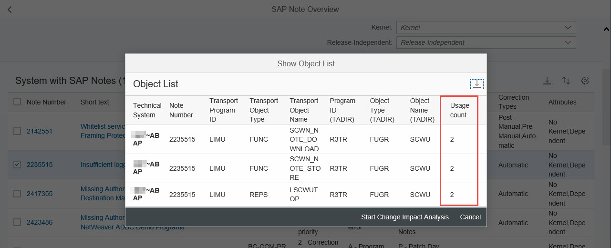Uncheck the box for note 2235515
The image size is (611, 248).
click(17, 165)
